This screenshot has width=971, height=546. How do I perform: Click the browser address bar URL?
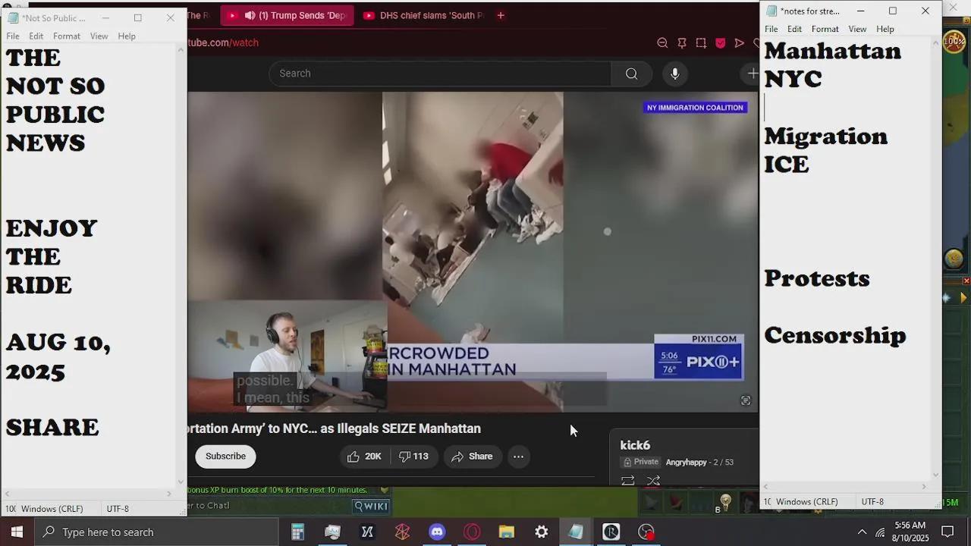223,42
